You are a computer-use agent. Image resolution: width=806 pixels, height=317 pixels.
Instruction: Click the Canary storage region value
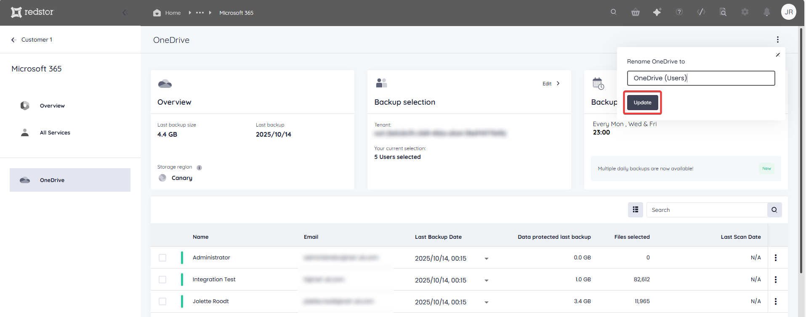click(182, 178)
